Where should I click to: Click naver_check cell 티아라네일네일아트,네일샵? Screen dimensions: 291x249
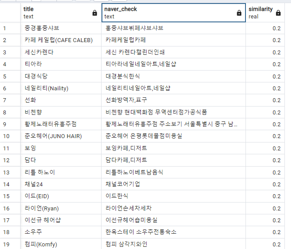coord(174,64)
